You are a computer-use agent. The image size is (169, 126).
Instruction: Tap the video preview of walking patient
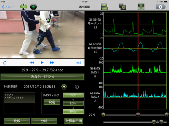point(42,35)
